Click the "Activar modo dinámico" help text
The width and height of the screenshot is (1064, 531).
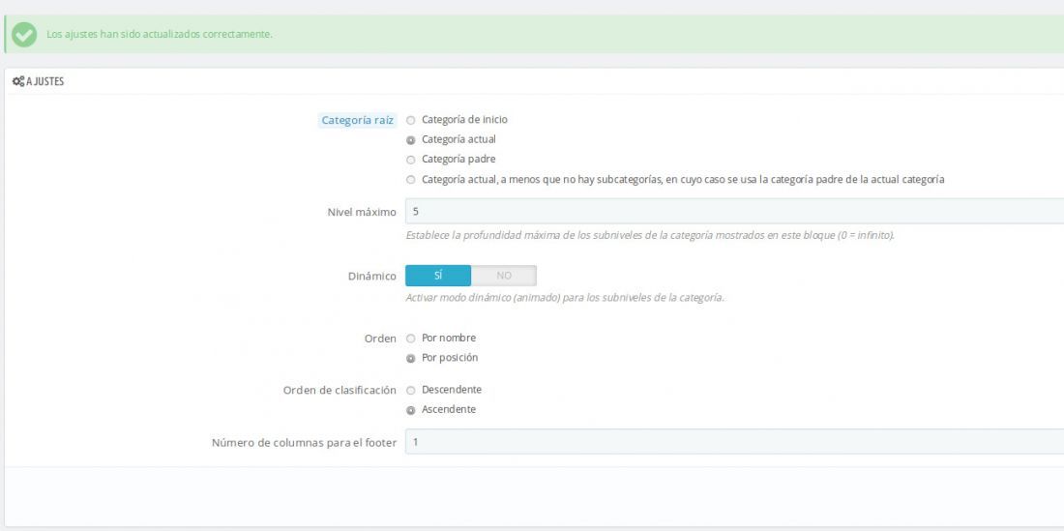pyautogui.click(x=565, y=298)
